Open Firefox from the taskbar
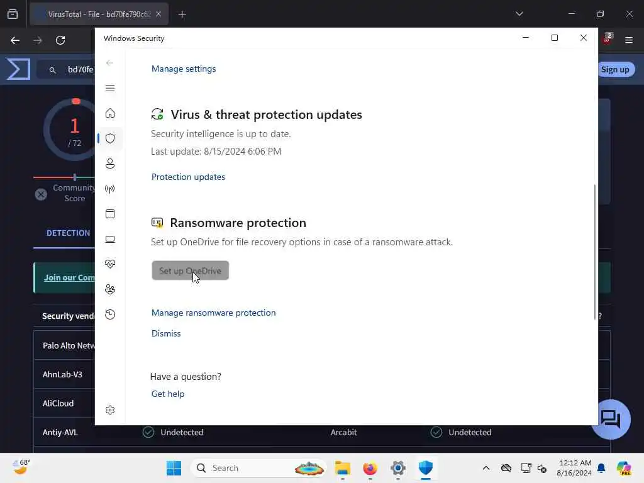Viewport: 644px width, 483px height. pyautogui.click(x=370, y=468)
